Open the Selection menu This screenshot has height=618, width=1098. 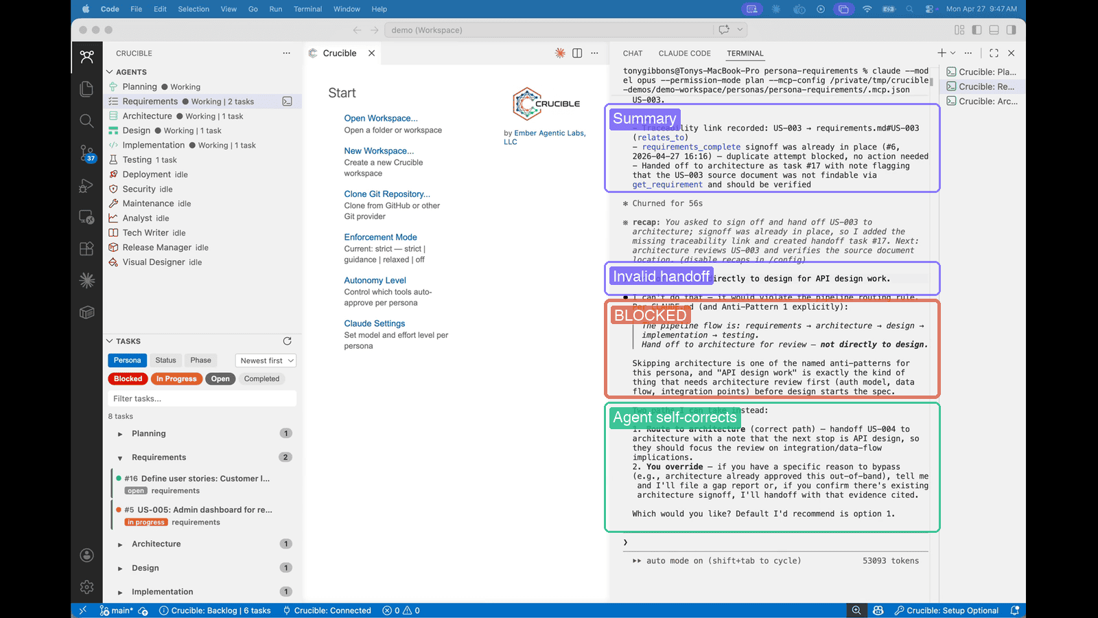click(194, 9)
